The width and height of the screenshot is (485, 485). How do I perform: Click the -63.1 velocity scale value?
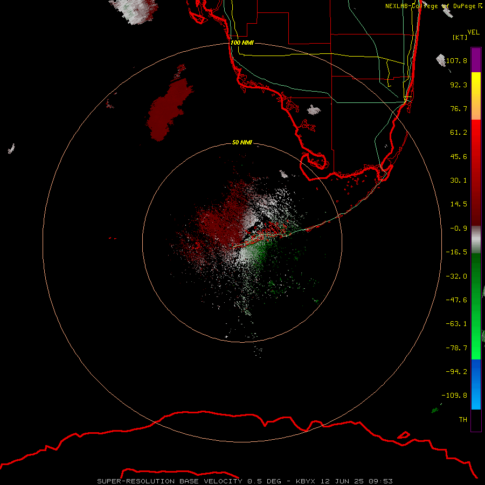pos(456,324)
